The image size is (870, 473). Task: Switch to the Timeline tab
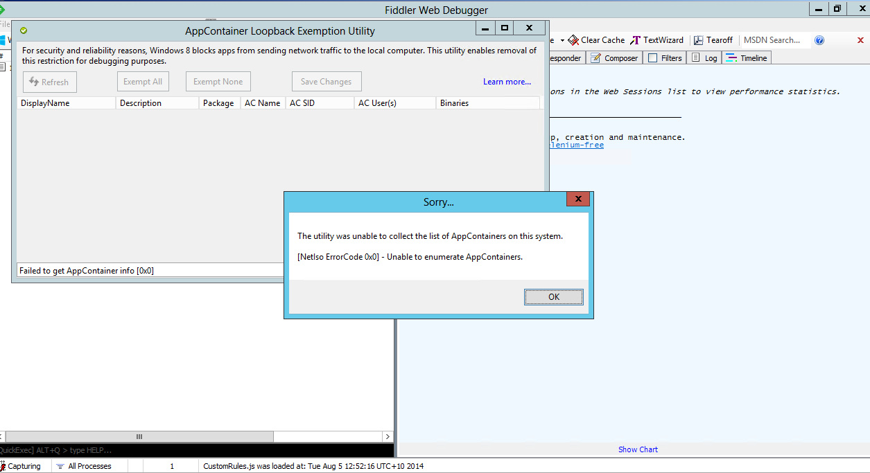coord(747,58)
